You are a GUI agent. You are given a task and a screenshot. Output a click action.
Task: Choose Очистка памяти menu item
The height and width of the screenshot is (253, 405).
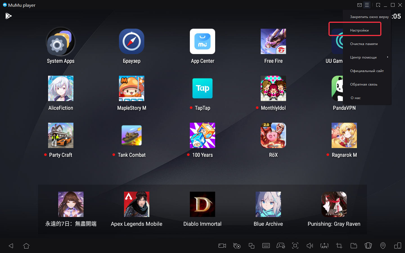pyautogui.click(x=367, y=44)
